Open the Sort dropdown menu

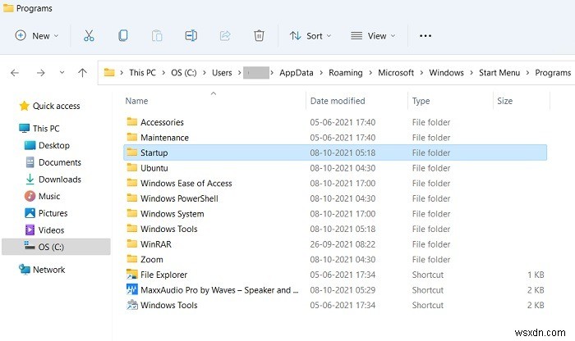point(310,36)
